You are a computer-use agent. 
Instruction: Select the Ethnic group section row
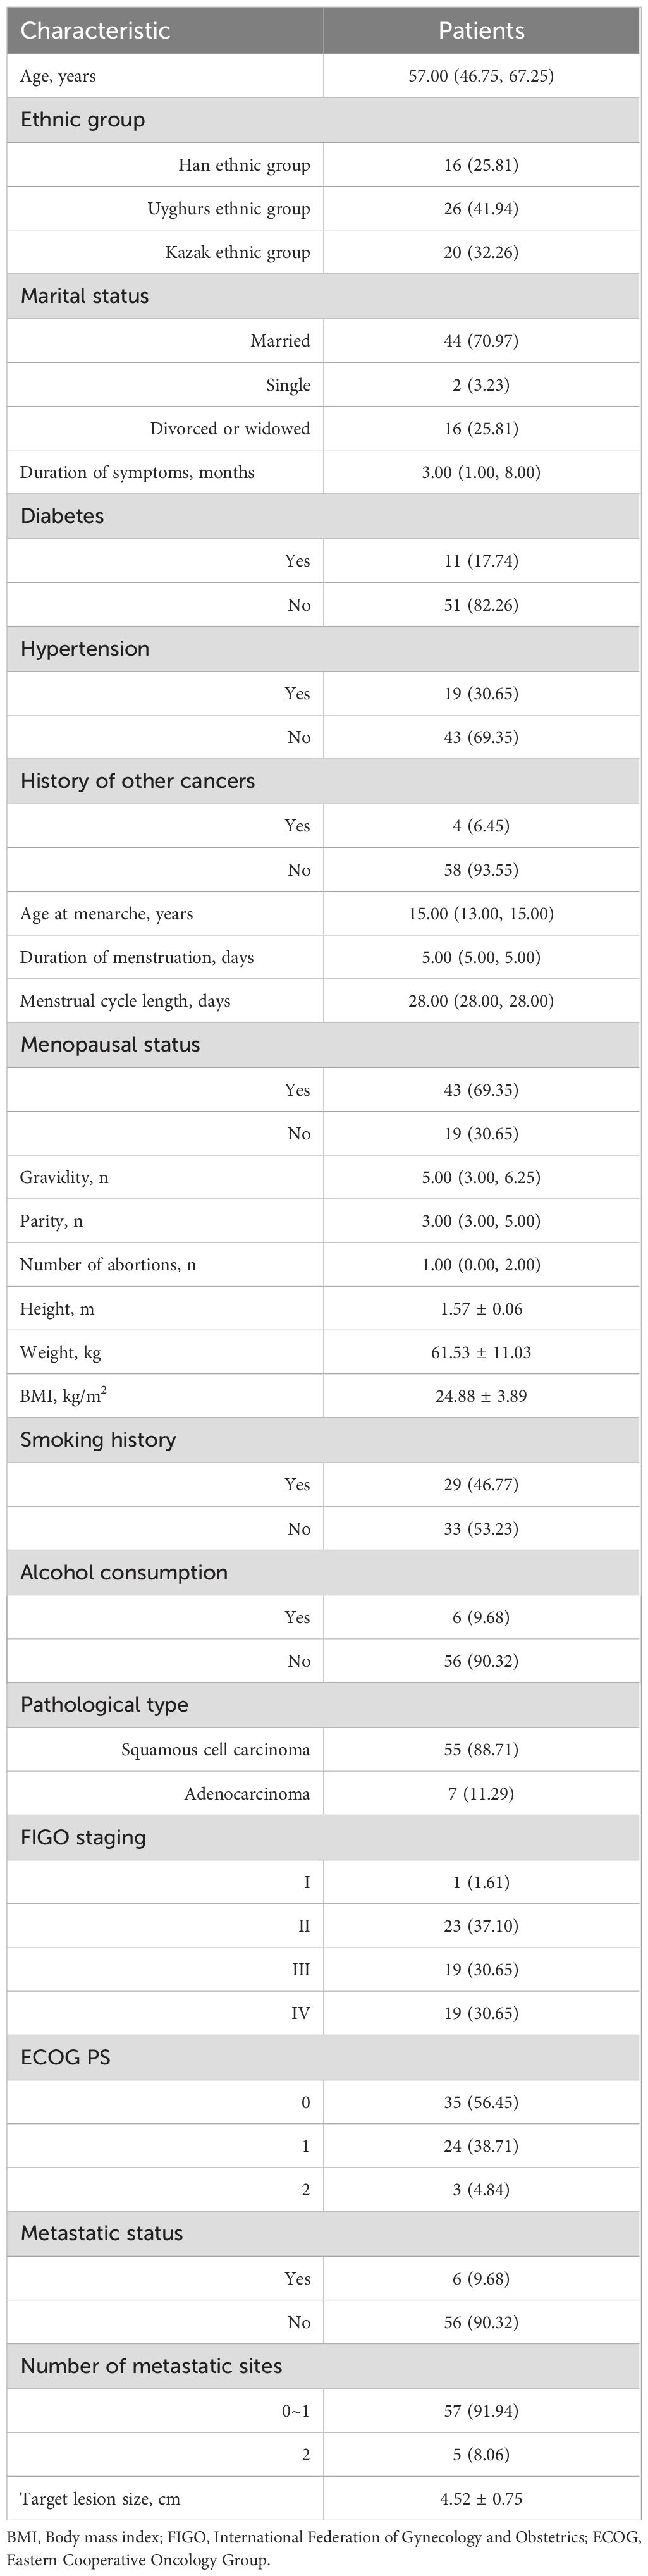point(83,120)
